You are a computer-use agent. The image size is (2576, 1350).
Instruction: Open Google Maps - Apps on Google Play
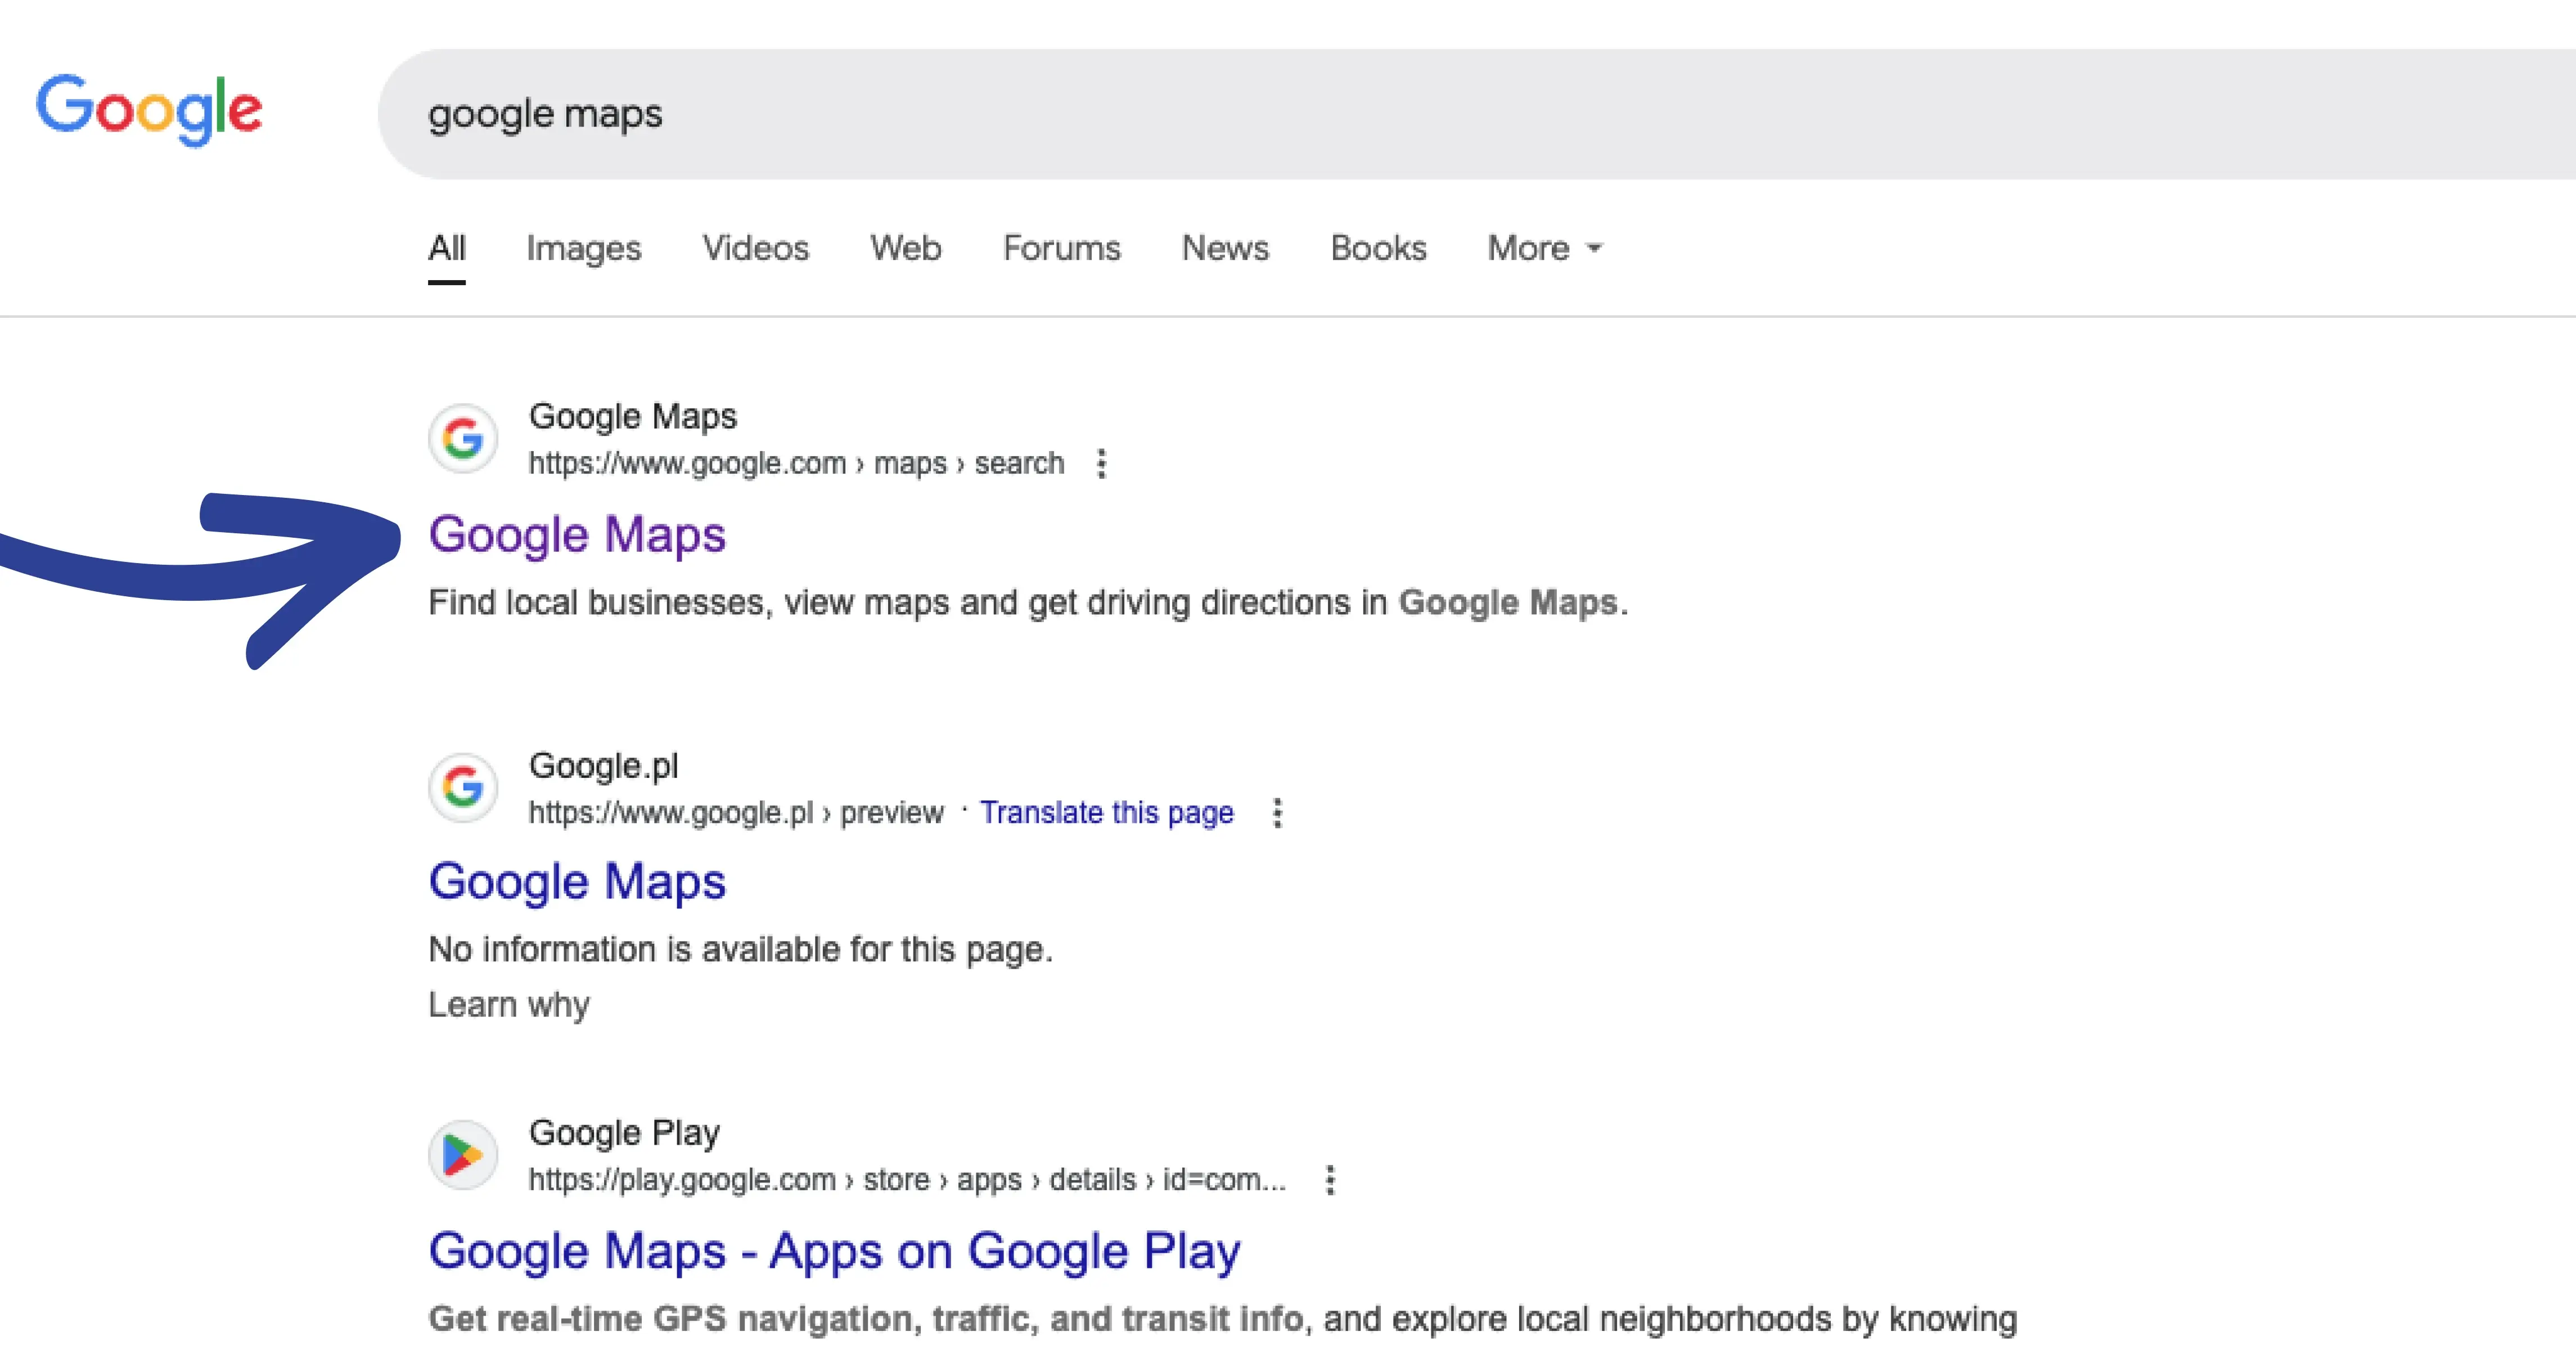pyautogui.click(x=834, y=1249)
